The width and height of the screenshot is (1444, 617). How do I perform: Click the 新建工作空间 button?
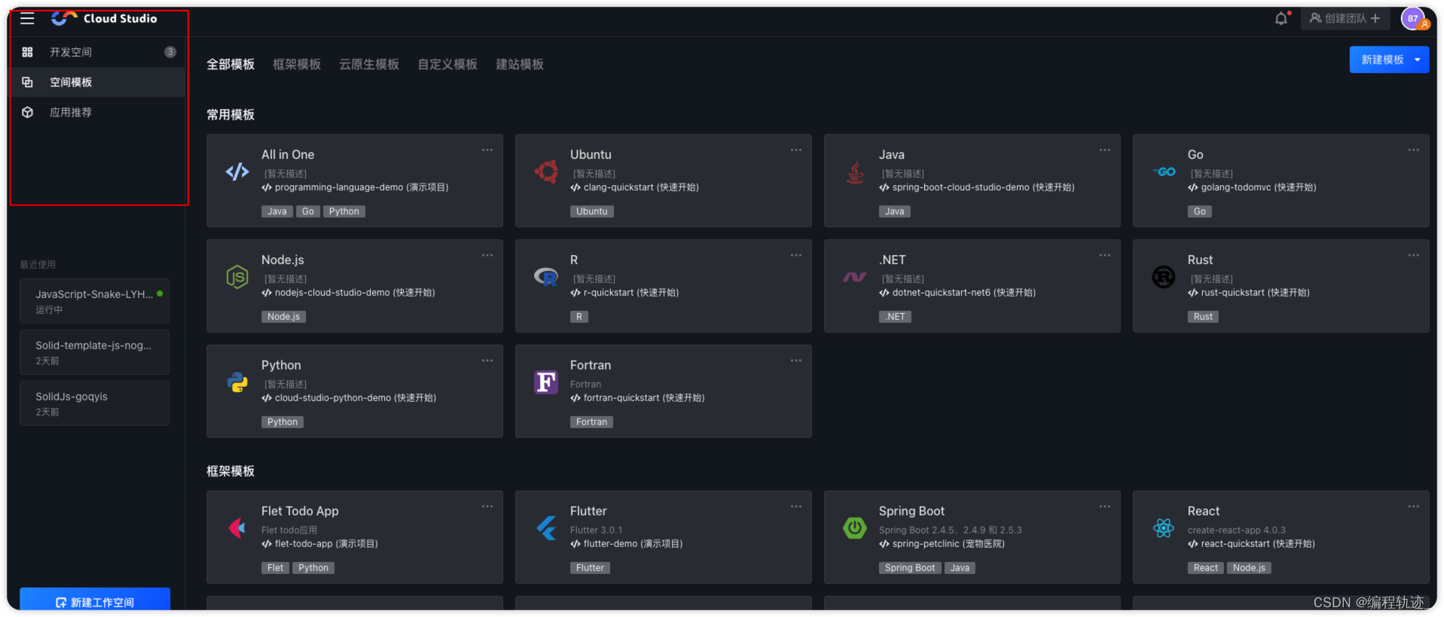[95, 600]
